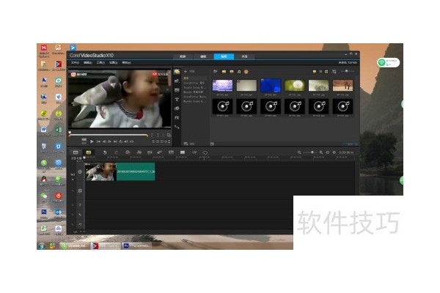Screen dimensions: 440x293
Task: Click the timecode up/down stepper
Action: (169, 141)
